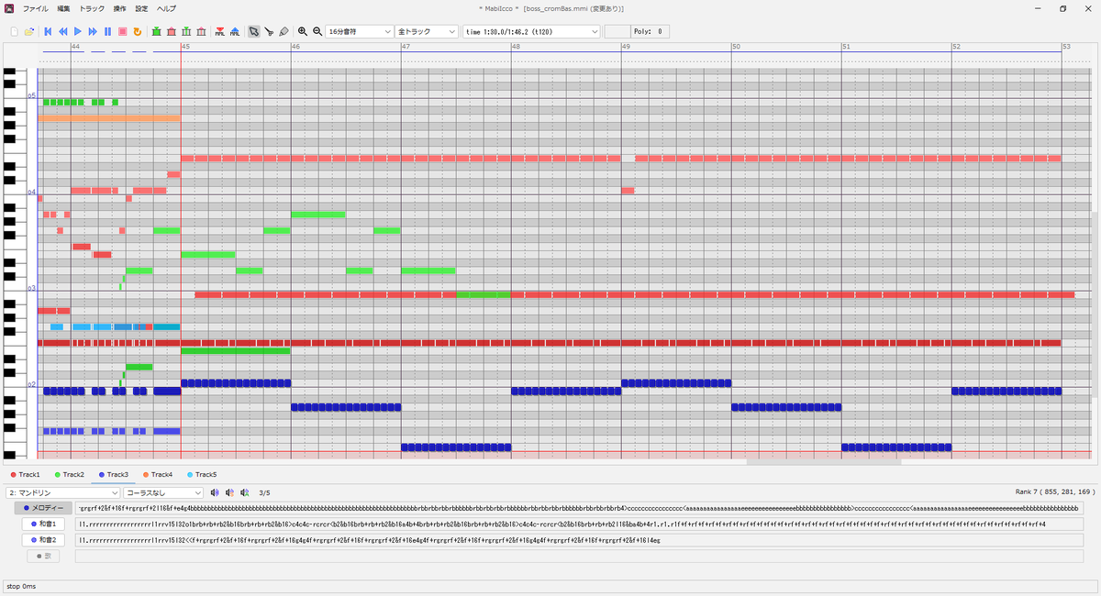Toggle the second speaker solo icon

tap(229, 492)
